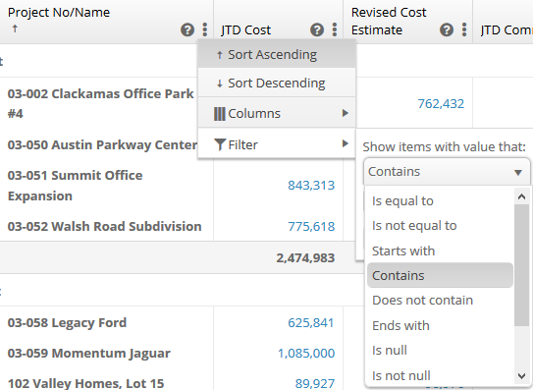Viewport: 533px width, 390px height.
Task: Select 'Starts with' filter option
Action: (440, 251)
